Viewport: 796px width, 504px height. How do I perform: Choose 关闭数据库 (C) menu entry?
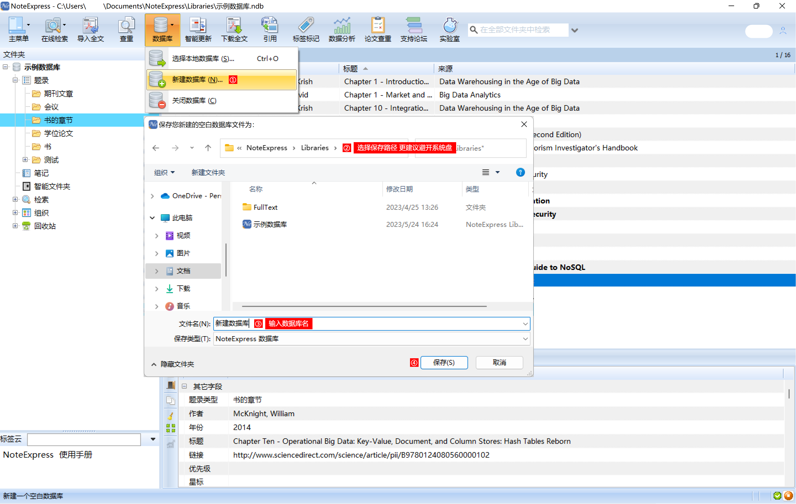[x=222, y=100]
